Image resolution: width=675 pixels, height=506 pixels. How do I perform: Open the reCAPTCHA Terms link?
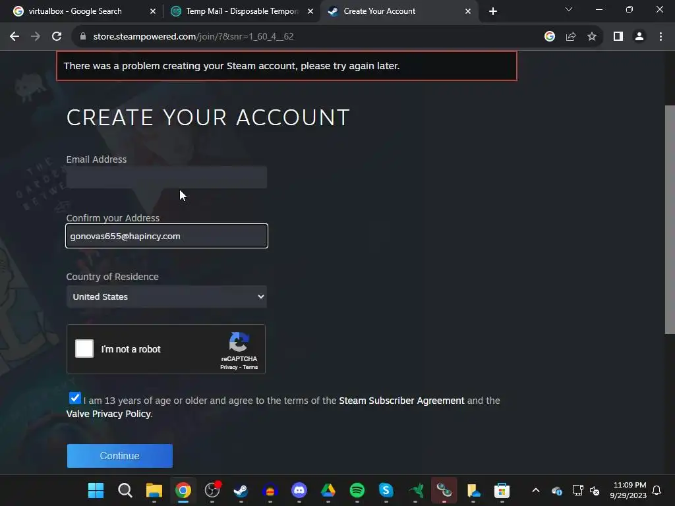click(x=250, y=367)
